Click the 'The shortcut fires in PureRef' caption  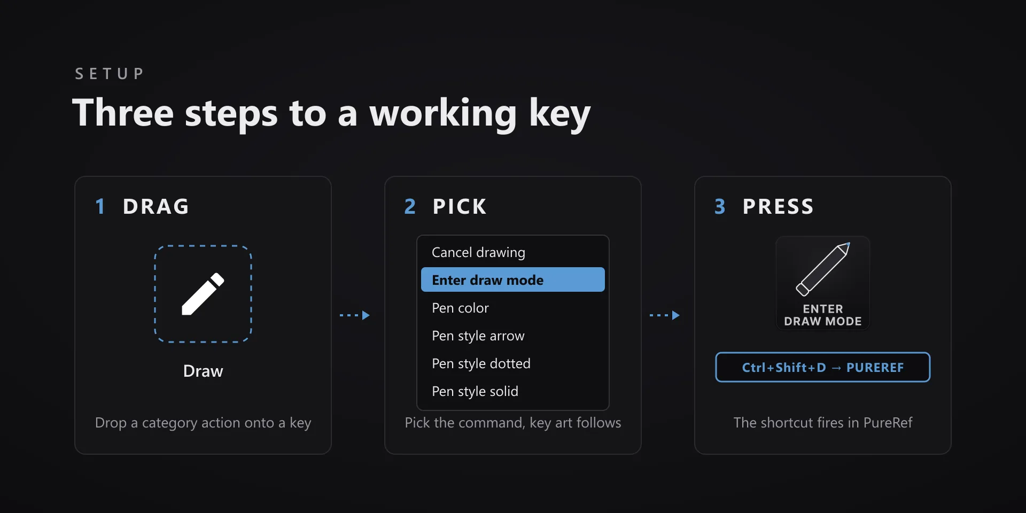823,423
